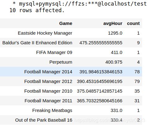Click the '10 rows affected.' output line
This screenshot has height=126, width=148.
click(37, 10)
